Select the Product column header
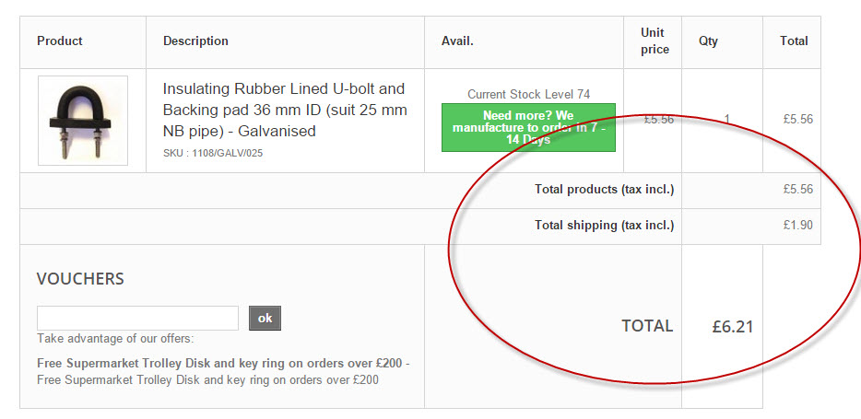861x419 pixels. 60,41
